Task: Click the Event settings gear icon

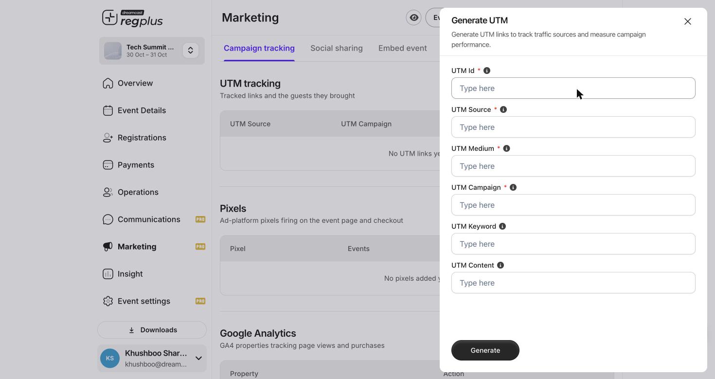Action: click(x=108, y=301)
